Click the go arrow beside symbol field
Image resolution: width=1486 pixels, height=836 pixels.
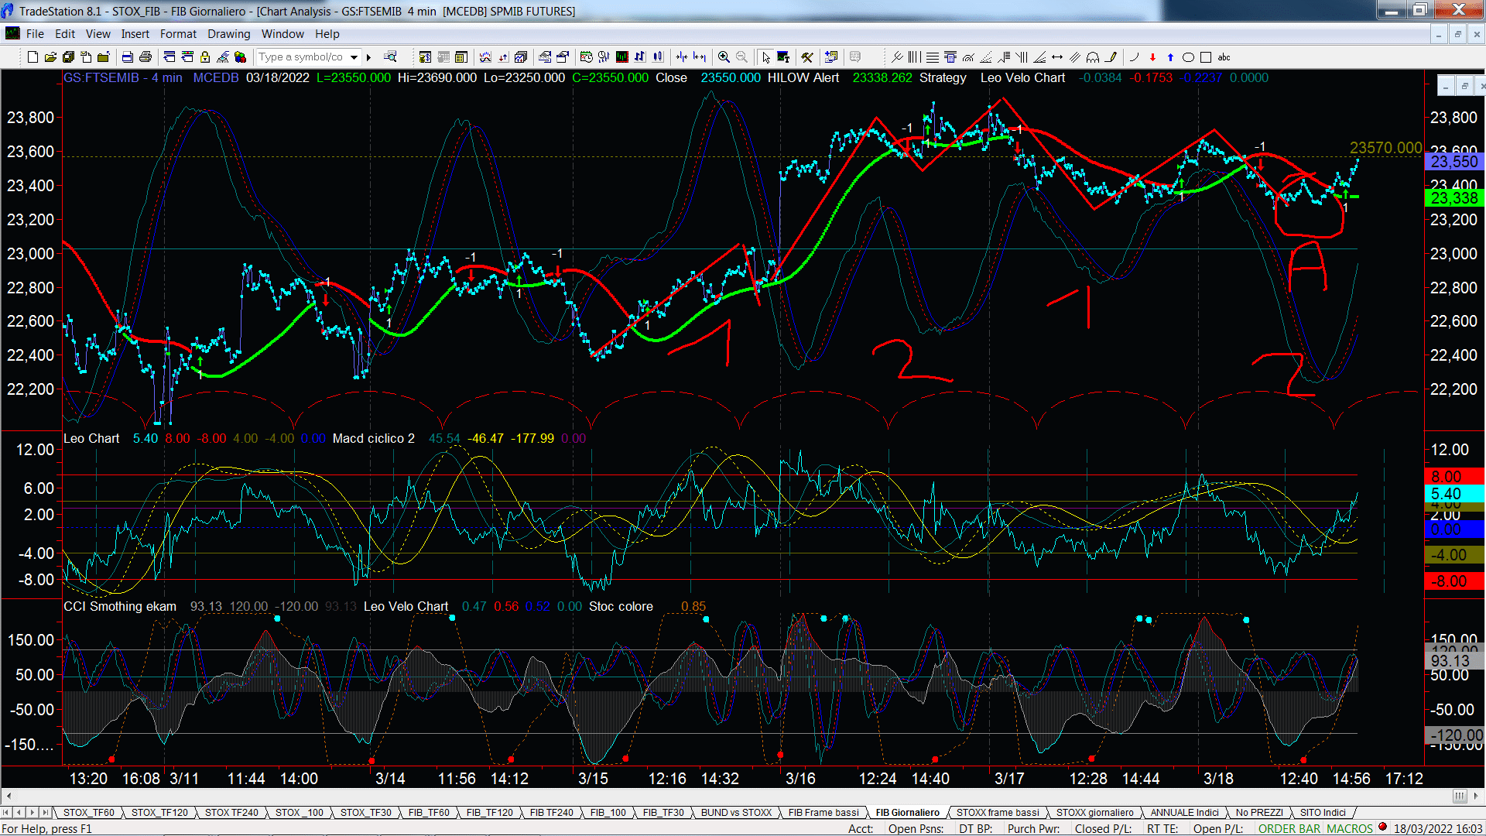368,57
